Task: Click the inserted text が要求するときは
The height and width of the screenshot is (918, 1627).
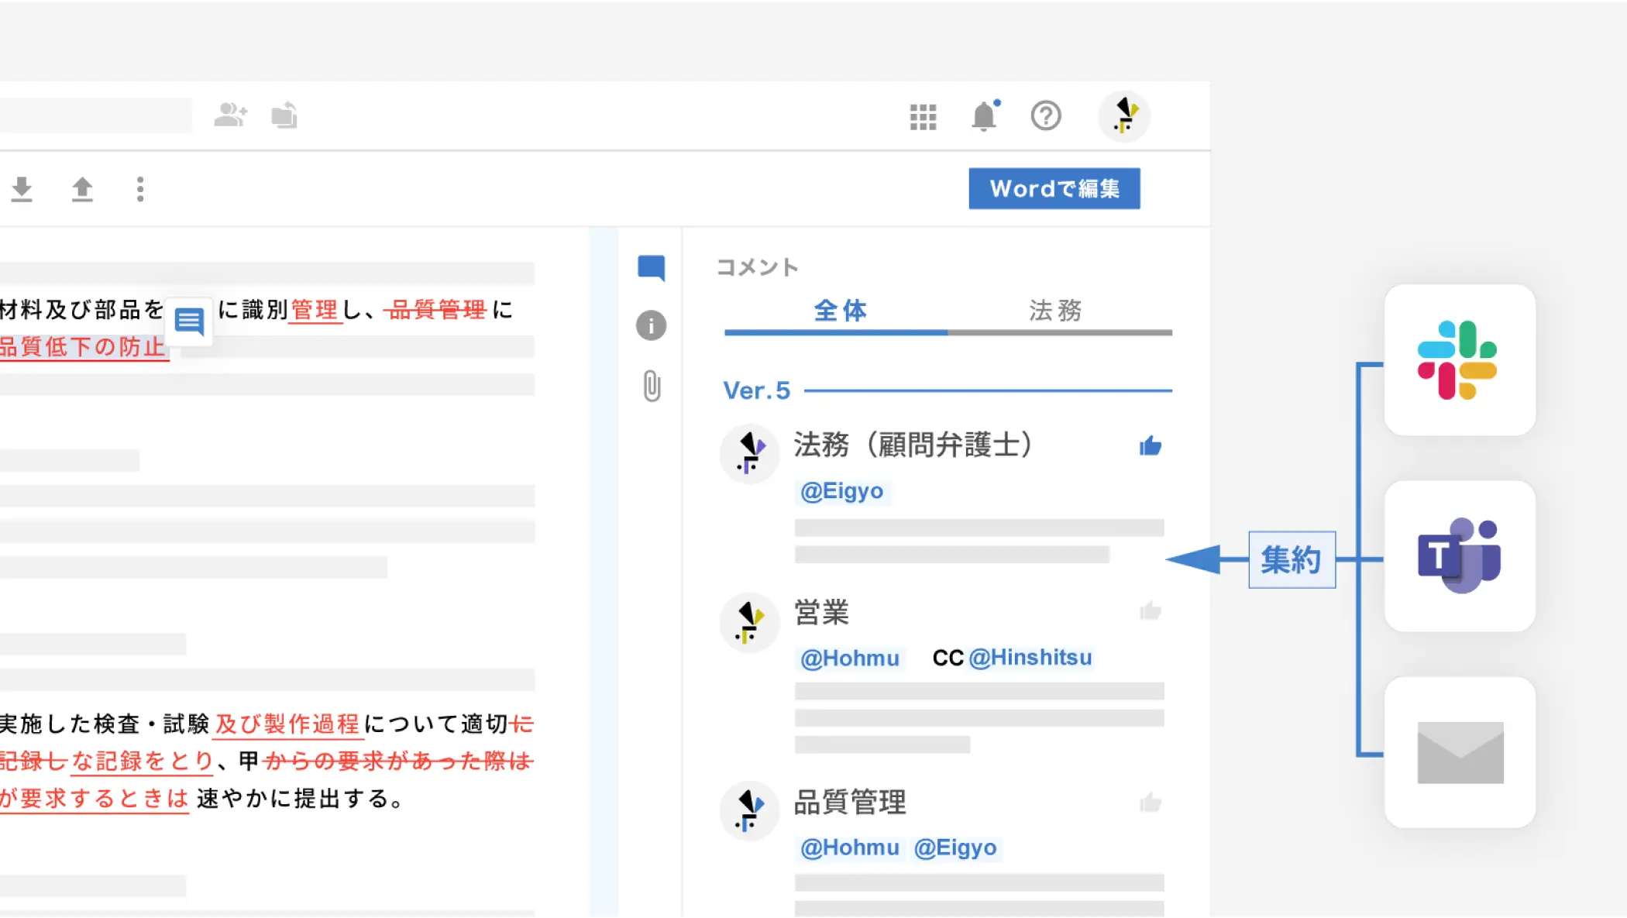Action: (x=94, y=799)
